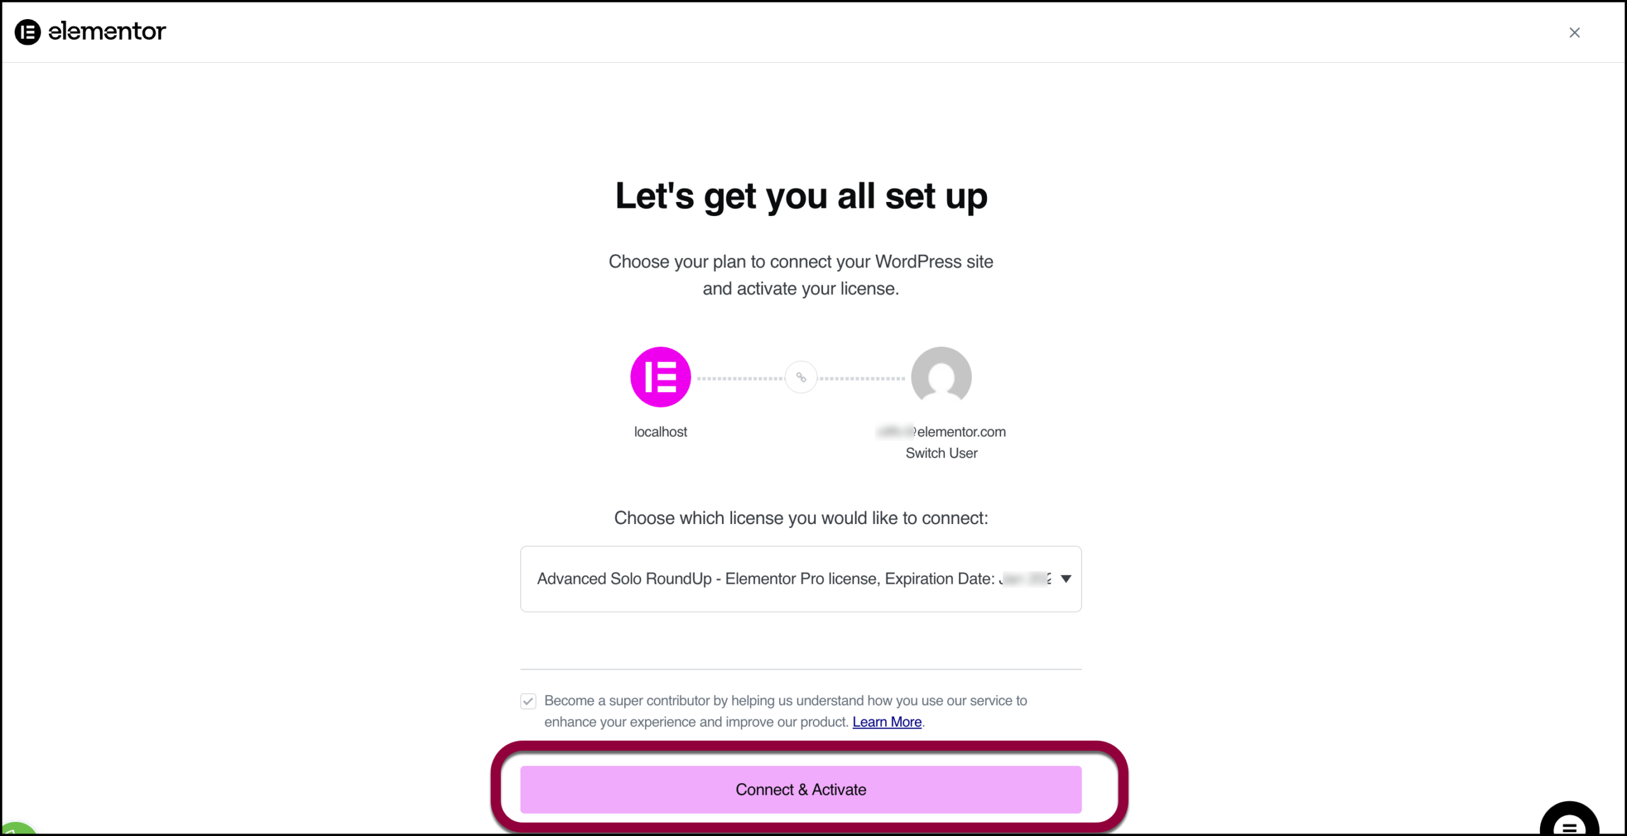Click the pink Elementor site icon
The width and height of the screenshot is (1627, 836).
click(660, 377)
